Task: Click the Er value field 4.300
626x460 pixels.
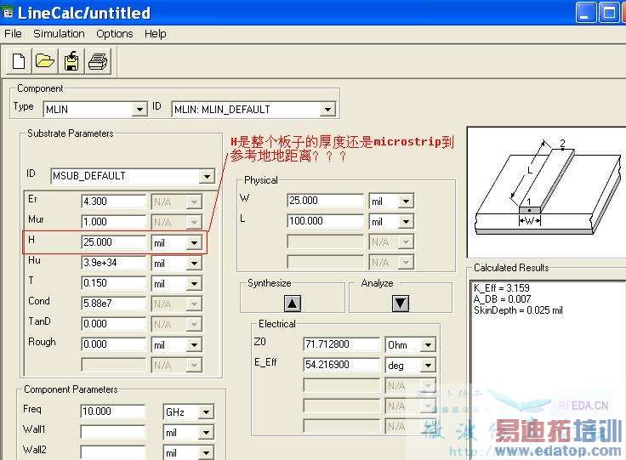Action: pyautogui.click(x=113, y=201)
